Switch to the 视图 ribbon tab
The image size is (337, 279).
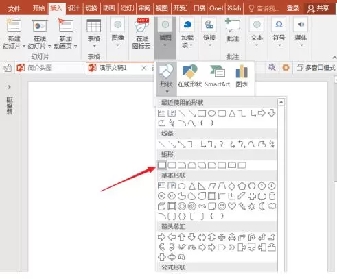pyautogui.click(x=162, y=8)
